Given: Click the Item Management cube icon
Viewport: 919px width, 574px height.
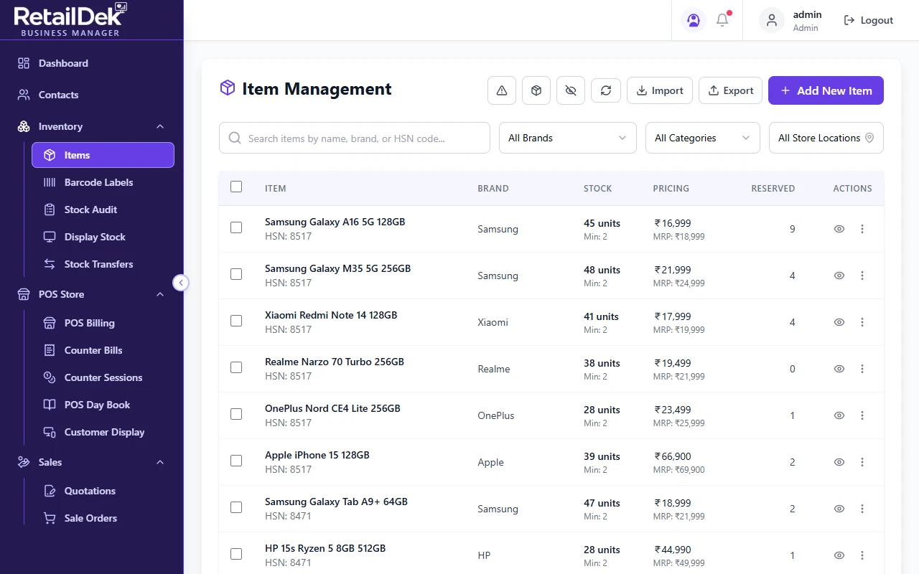Looking at the screenshot, I should 227,88.
